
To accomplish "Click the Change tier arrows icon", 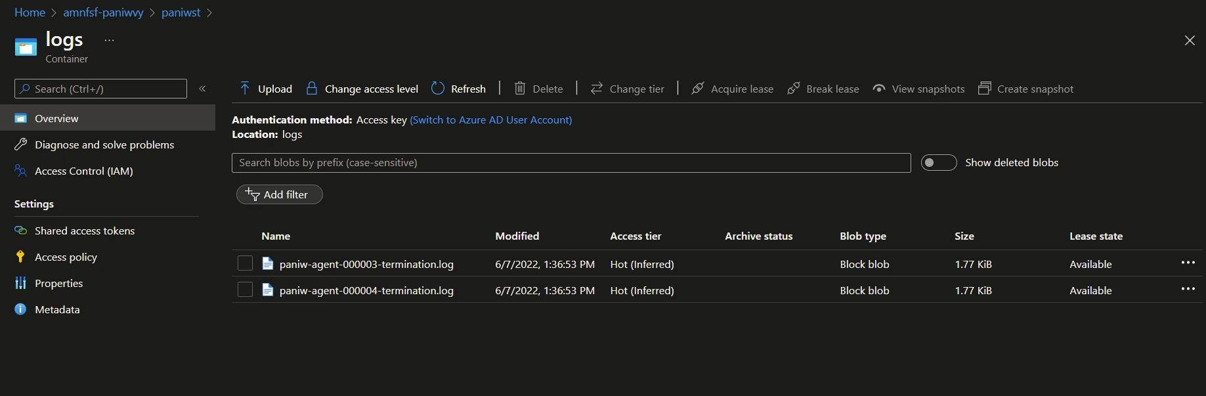I will click(597, 88).
